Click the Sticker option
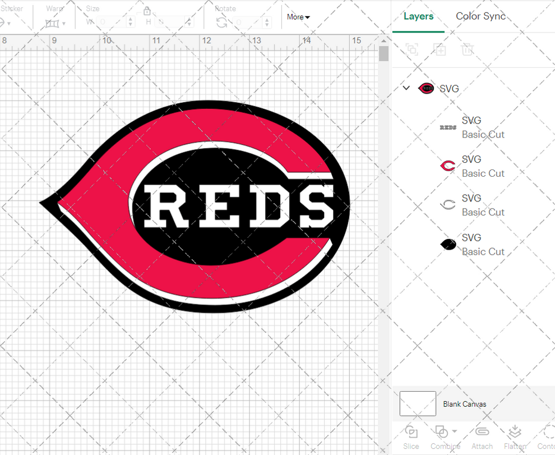Viewport: 555px width, 455px height. 12,8
